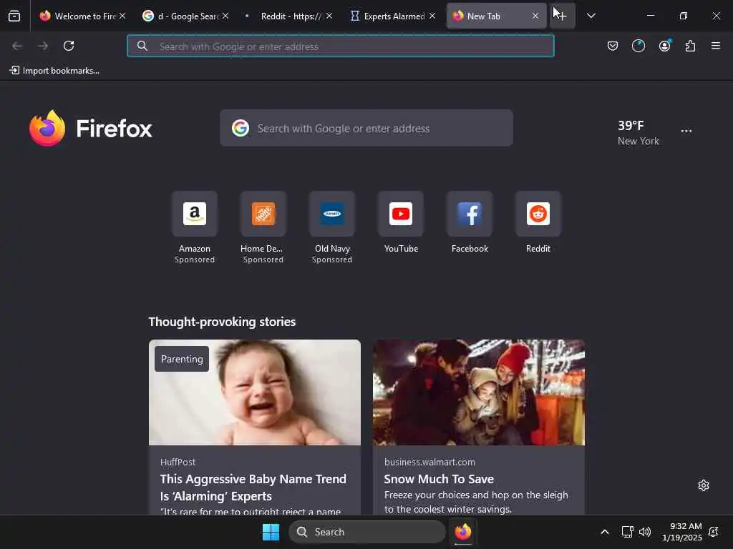Open the notifications bell icon in the taskbar
This screenshot has width=733, height=549.
point(714,532)
